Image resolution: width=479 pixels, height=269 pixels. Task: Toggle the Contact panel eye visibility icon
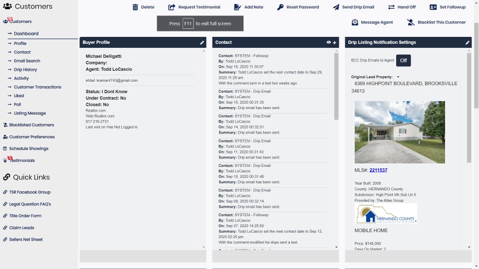[x=328, y=42]
